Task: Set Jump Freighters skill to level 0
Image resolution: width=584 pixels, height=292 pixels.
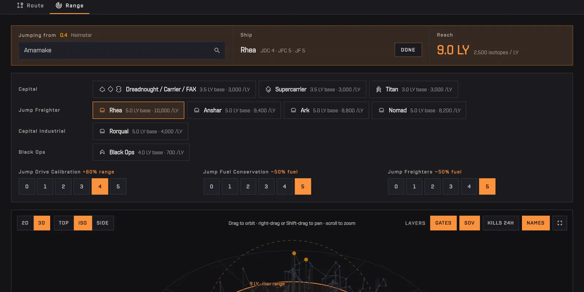Action: click(396, 187)
